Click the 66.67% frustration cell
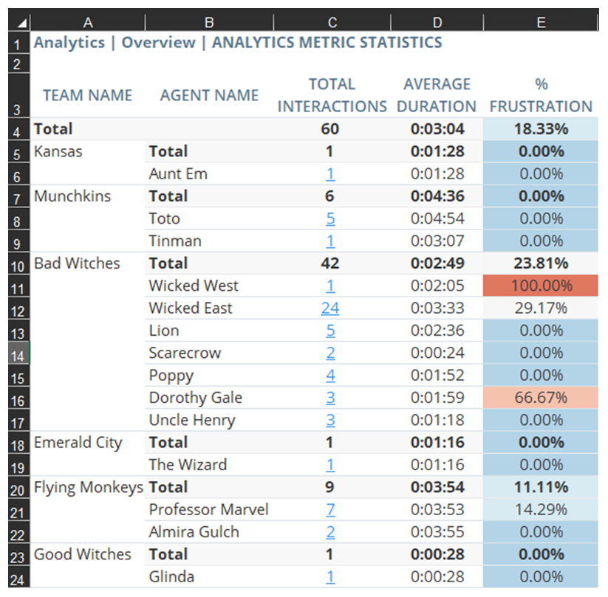The image size is (608, 597). (541, 398)
